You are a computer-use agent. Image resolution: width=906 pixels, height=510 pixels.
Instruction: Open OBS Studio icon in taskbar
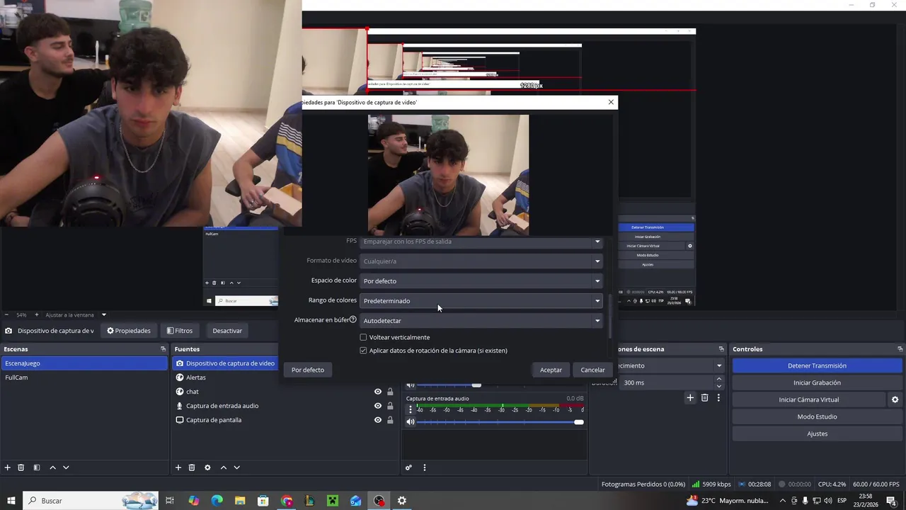point(379,501)
